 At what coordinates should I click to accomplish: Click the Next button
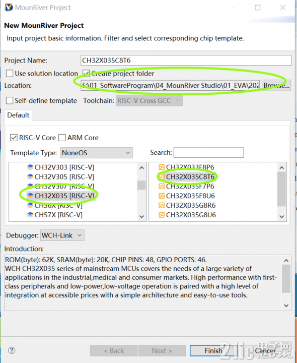point(162,351)
